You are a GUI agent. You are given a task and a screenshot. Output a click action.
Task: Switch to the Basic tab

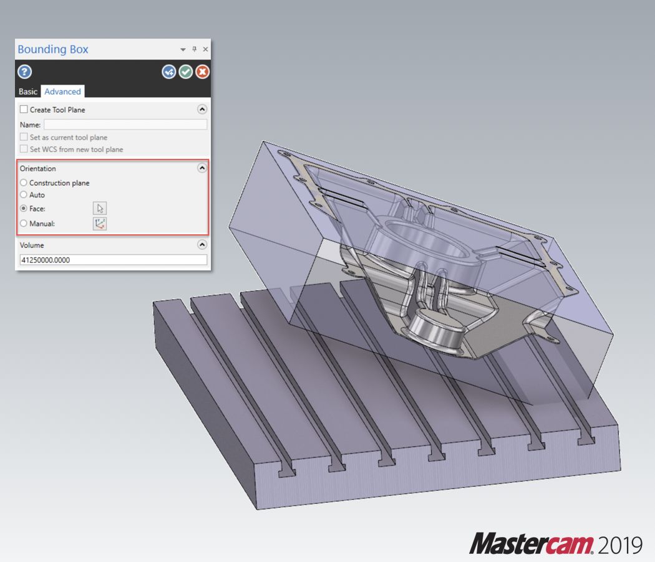point(28,92)
